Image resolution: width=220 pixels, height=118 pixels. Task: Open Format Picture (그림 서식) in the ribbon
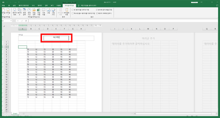point(53,12)
